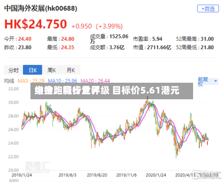Click the 均线 moving average label
224x182 pixels.
(9, 81)
